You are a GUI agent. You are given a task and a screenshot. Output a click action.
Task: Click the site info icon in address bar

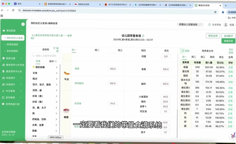[20, 10]
